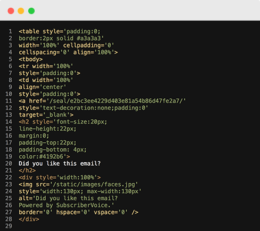Screen dimensions: 260x231
Task: Click the '<table style='padding:0;' code line
Action: (59, 31)
